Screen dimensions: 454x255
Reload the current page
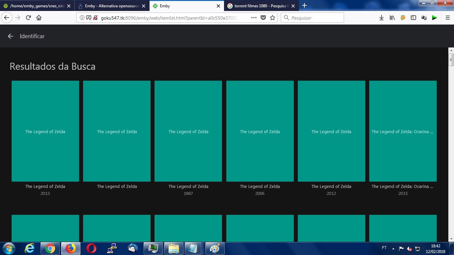28,18
